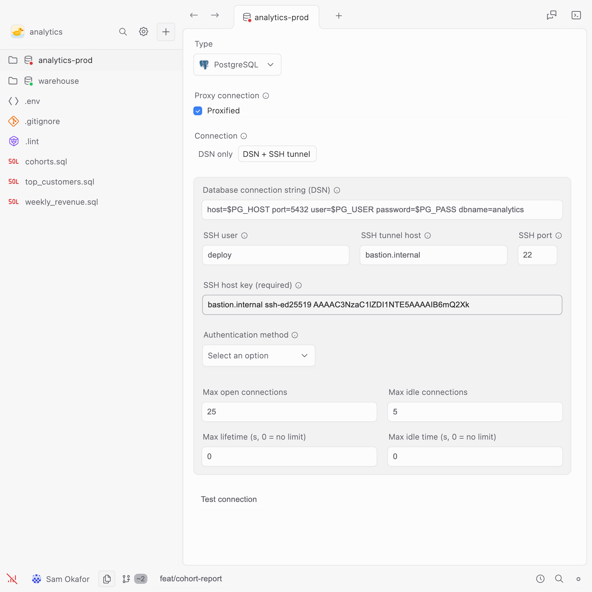
Task: Click SSH port info icon
Action: 559,236
